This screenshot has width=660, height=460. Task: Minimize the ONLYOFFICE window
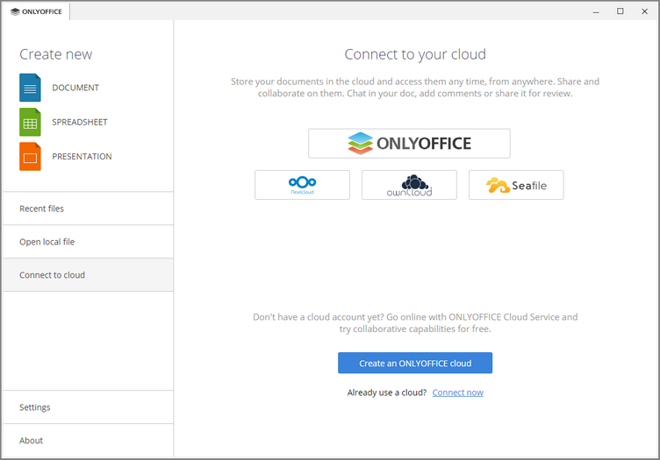point(596,11)
